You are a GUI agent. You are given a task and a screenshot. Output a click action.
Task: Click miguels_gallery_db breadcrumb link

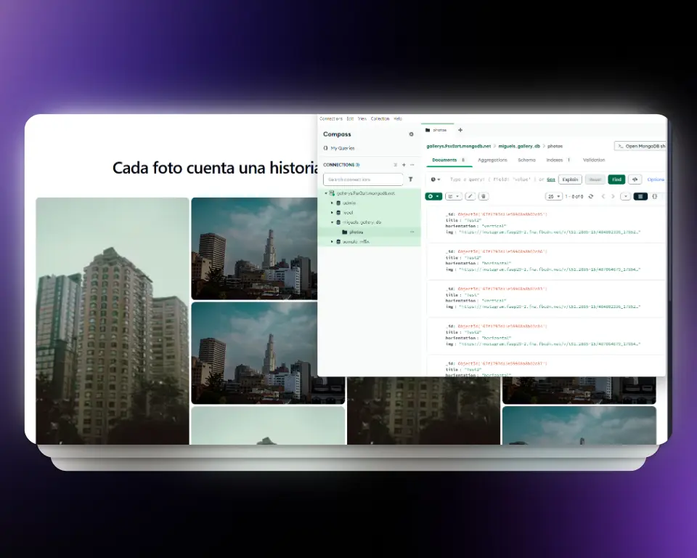519,146
